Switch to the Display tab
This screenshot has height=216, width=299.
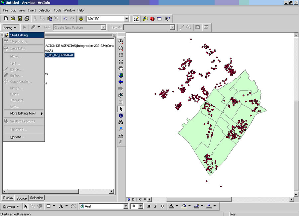tap(8, 198)
